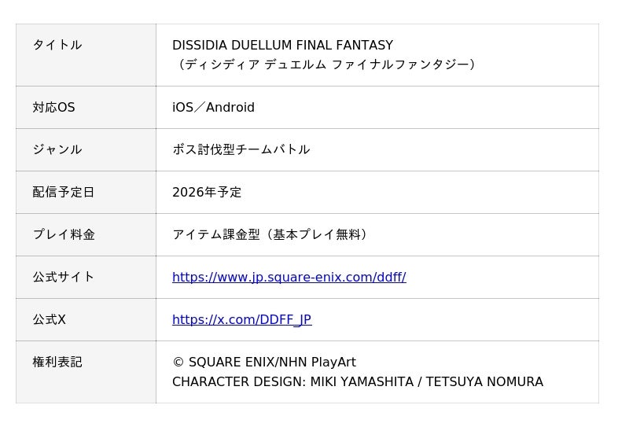Image resolution: width=629 pixels, height=427 pixels.
Task: Click the 対応OS row label
Action: click(53, 107)
